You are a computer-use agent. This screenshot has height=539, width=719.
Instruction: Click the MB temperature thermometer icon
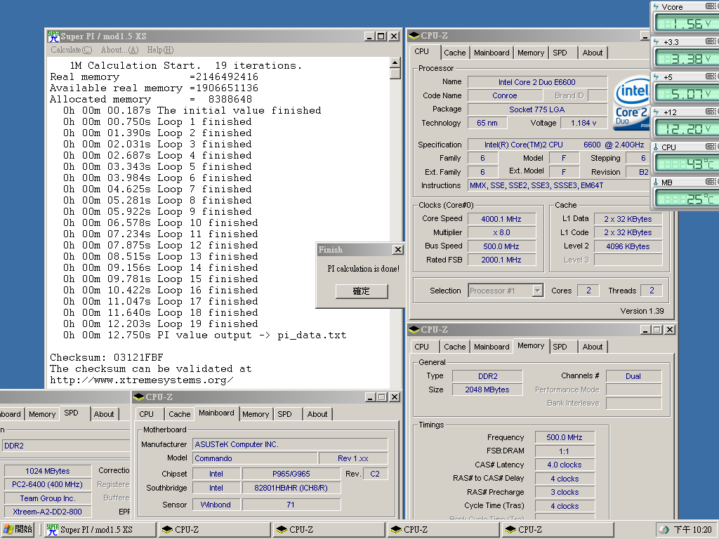pyautogui.click(x=657, y=182)
